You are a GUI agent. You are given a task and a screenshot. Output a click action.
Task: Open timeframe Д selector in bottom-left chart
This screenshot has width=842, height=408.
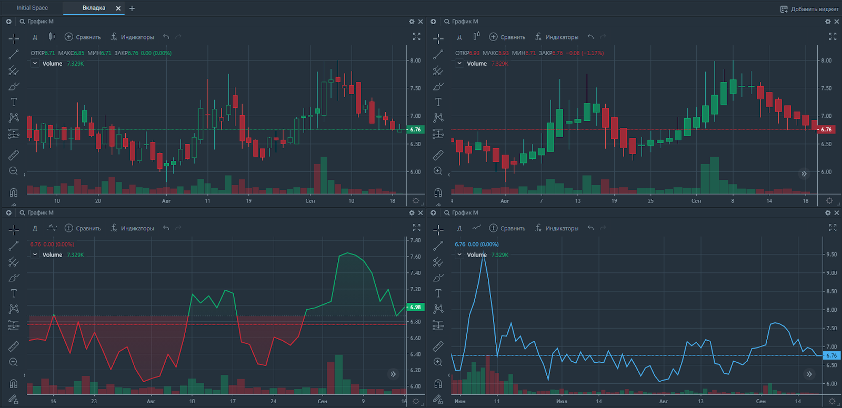[x=35, y=229]
